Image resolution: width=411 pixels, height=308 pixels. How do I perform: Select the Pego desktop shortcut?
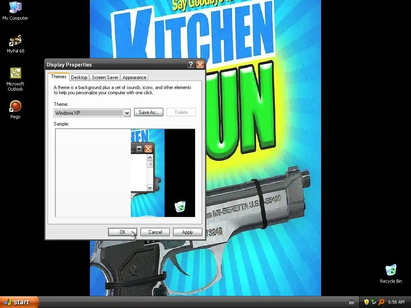coord(15,109)
